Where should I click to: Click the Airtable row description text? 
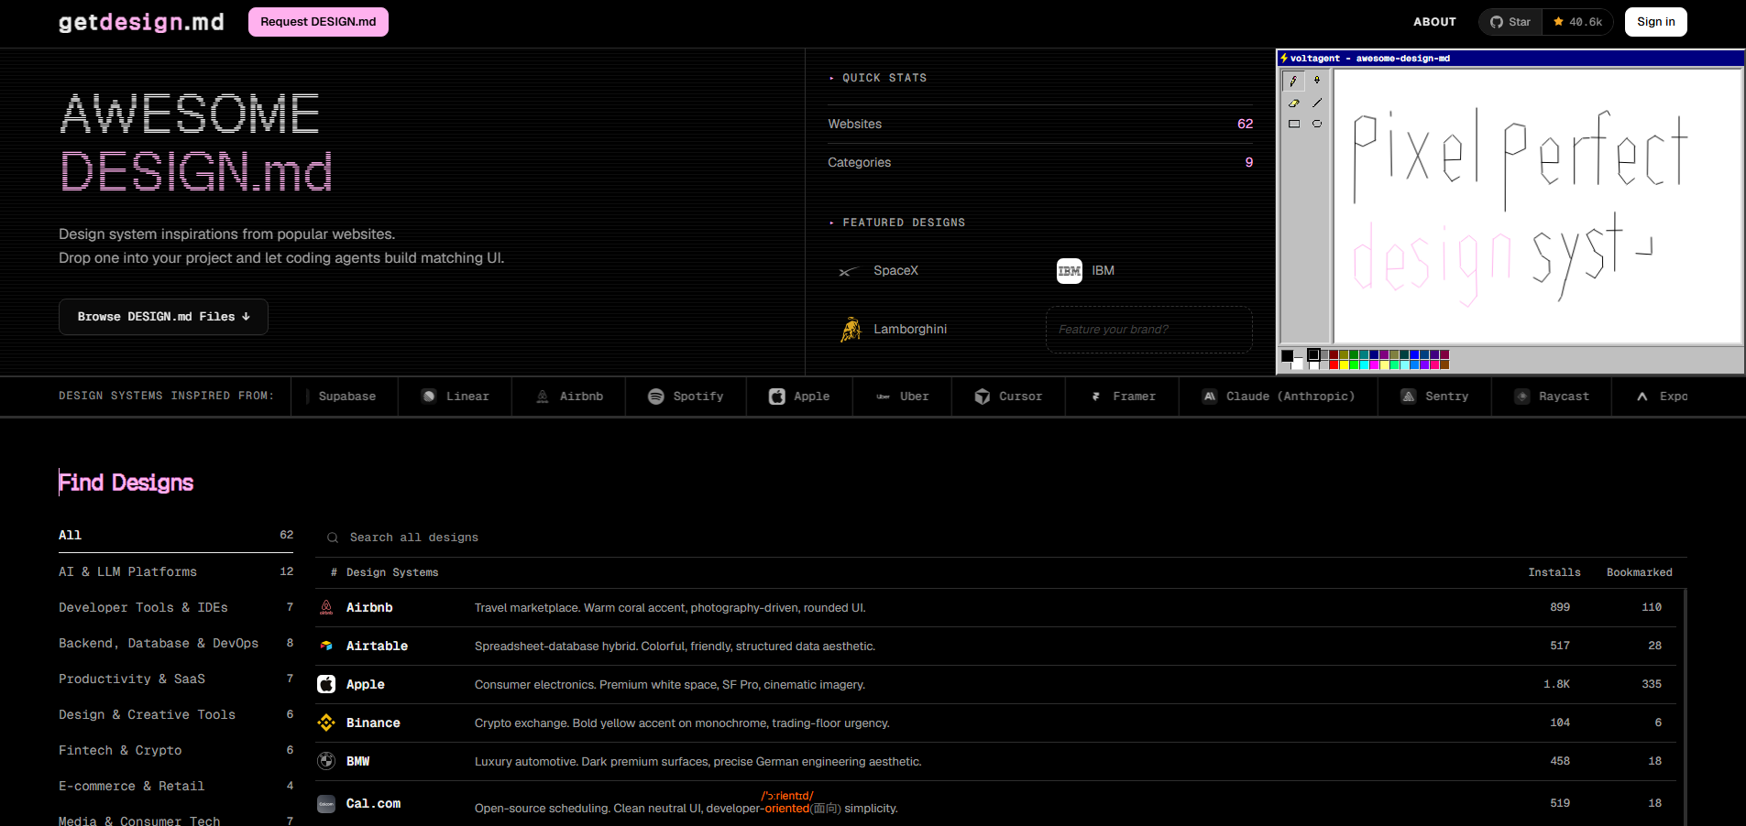pos(675,647)
